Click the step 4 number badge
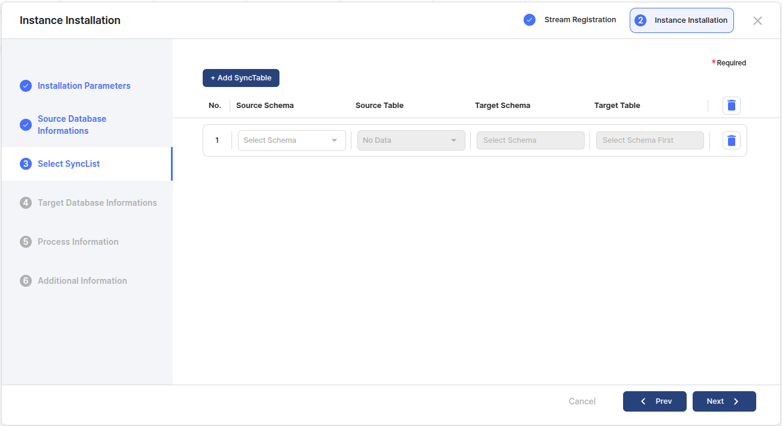 pyautogui.click(x=26, y=203)
